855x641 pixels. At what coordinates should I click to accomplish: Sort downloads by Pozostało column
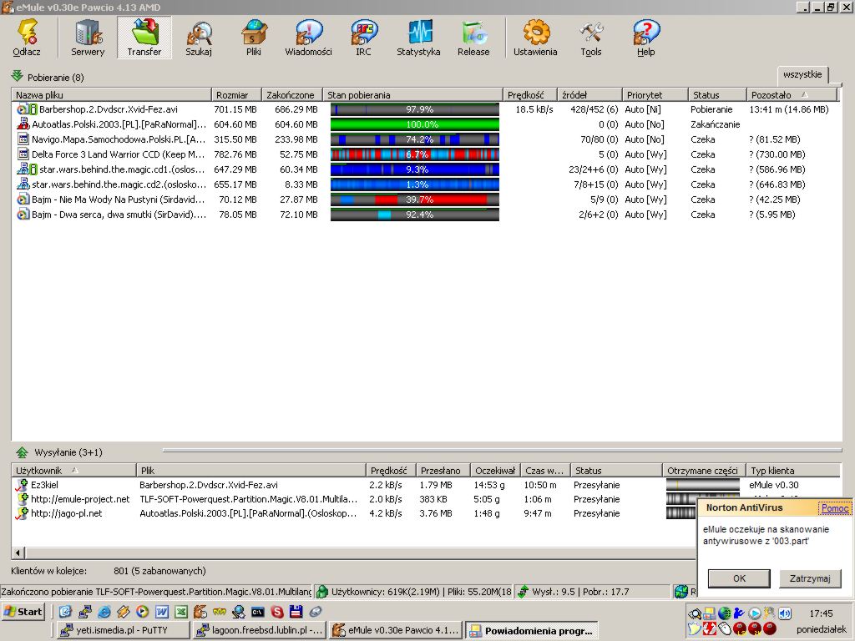790,95
